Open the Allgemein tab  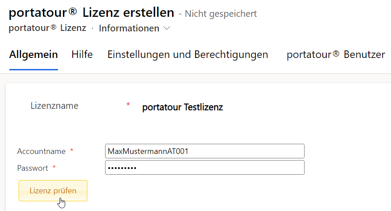33,54
